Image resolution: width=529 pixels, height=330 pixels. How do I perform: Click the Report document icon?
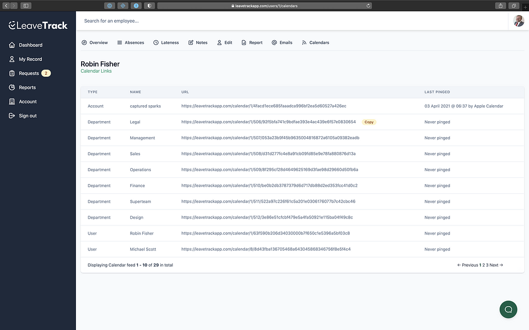244,42
